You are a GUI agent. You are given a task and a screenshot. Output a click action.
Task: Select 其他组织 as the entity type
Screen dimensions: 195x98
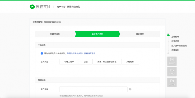pyautogui.click(x=130, y=62)
